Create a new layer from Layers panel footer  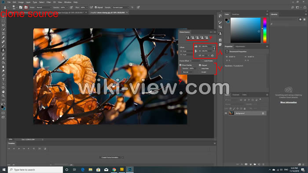pos(259,164)
